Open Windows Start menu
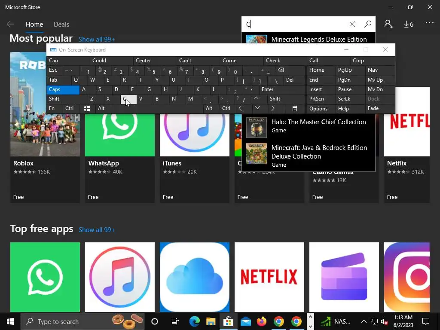The image size is (440, 330). pyautogui.click(x=10, y=321)
